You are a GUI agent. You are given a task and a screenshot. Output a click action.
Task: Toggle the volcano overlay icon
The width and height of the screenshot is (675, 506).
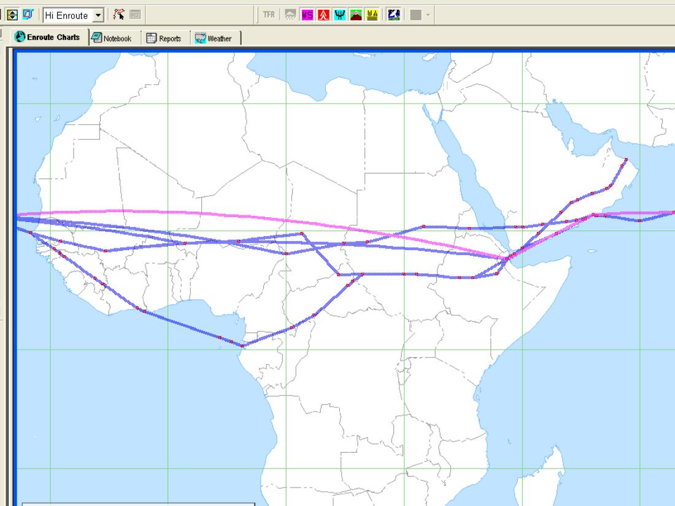click(x=356, y=15)
